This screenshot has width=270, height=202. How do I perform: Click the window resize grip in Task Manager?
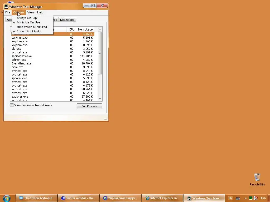[x=106, y=119]
